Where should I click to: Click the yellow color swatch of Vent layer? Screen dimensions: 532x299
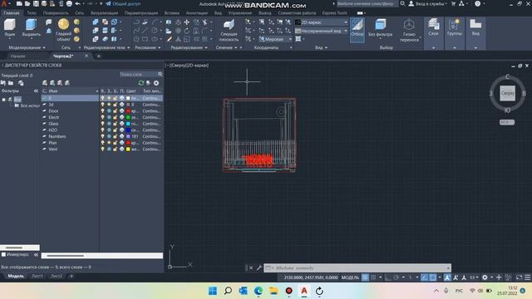coord(128,149)
